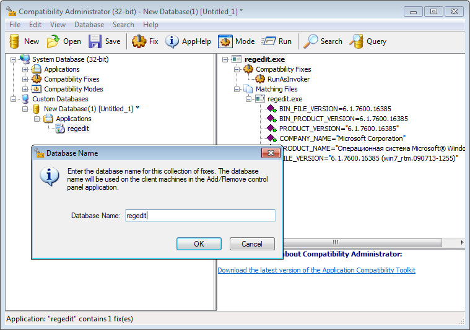Click the BIN_FILE_VERSION attribute icon

[x=272, y=109]
